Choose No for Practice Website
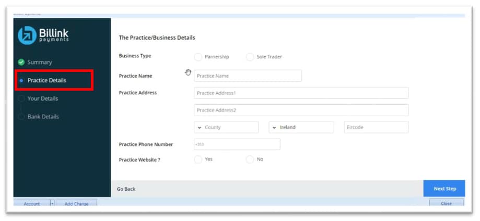Image resolution: width=480 pixels, height=221 pixels. [x=250, y=159]
